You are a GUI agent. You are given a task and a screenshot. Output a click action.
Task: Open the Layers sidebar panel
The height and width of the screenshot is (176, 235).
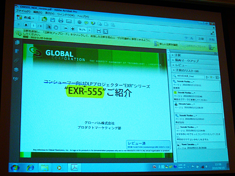click(16, 70)
